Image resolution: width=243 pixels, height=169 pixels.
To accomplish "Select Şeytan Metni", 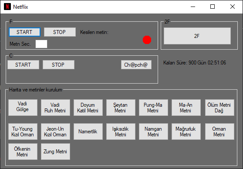I will 121,108.
